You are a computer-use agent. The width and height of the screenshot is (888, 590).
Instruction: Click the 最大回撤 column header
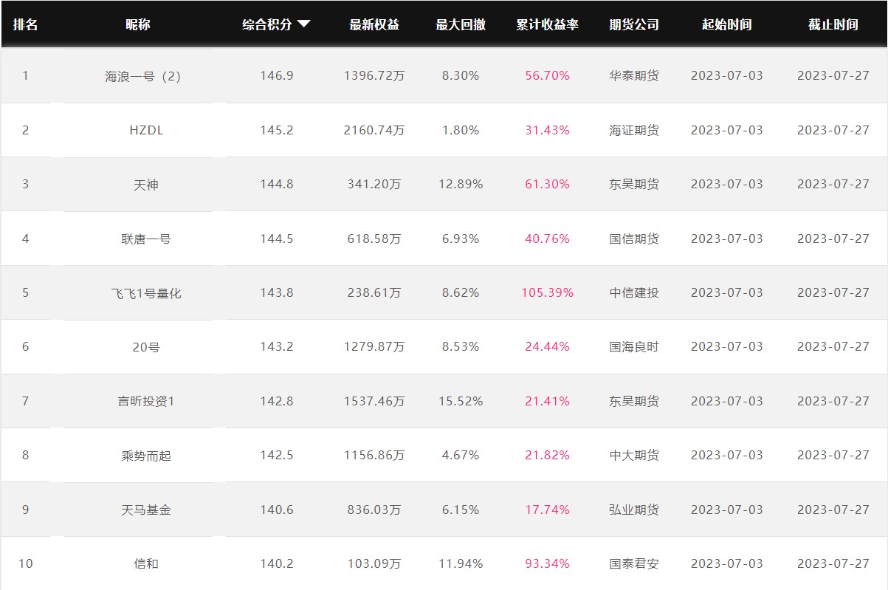[461, 24]
